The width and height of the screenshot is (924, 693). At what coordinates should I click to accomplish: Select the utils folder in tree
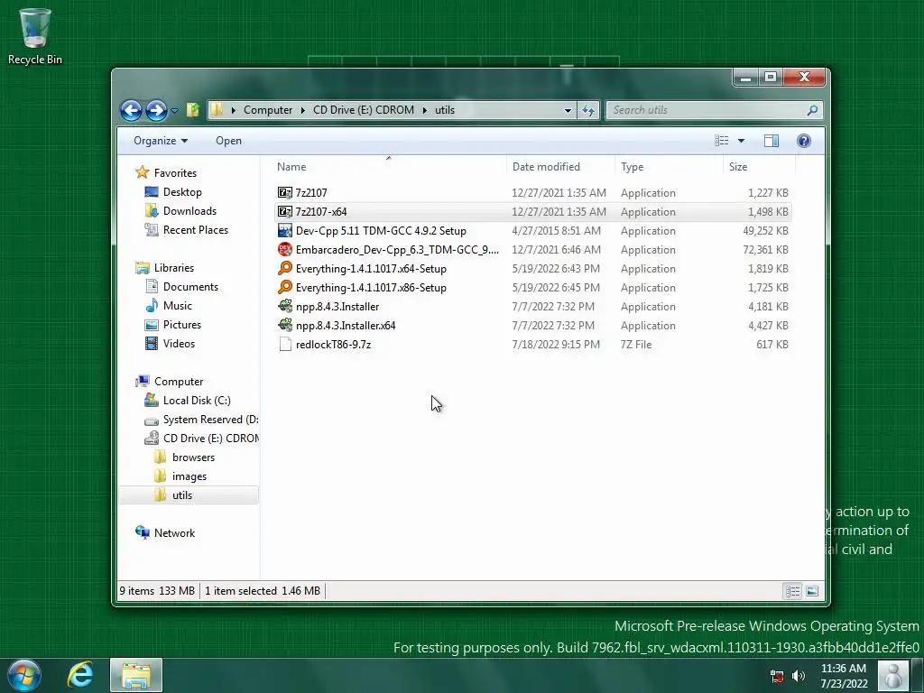pos(182,495)
